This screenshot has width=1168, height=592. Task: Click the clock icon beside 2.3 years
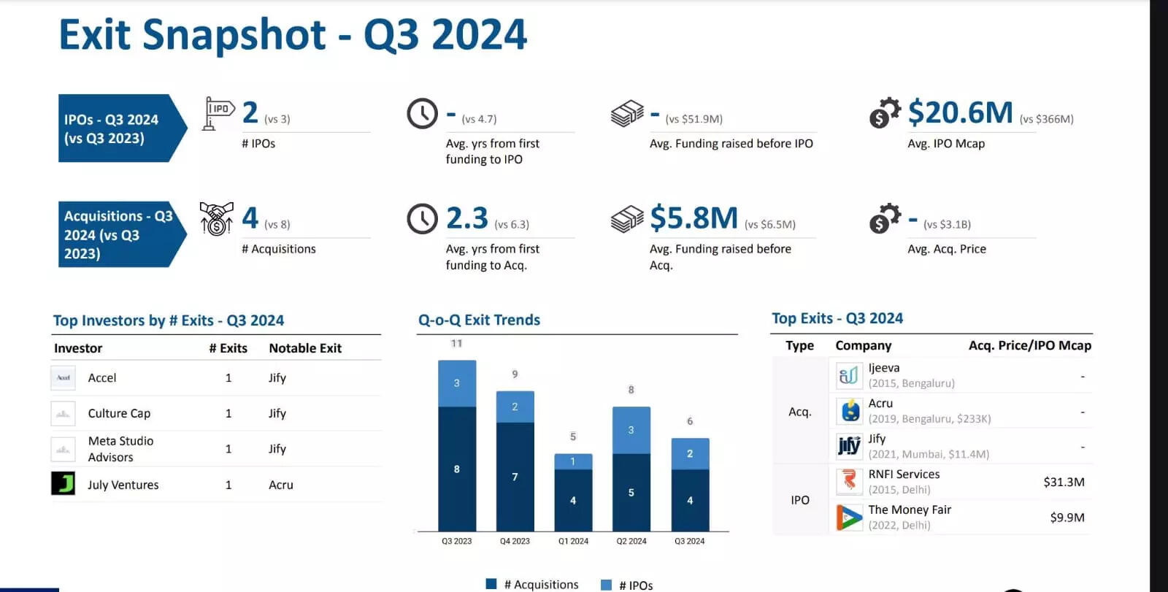coord(422,219)
